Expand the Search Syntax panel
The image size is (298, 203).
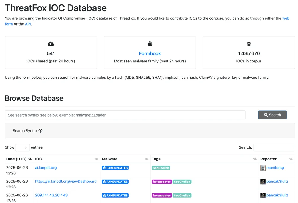point(150,131)
